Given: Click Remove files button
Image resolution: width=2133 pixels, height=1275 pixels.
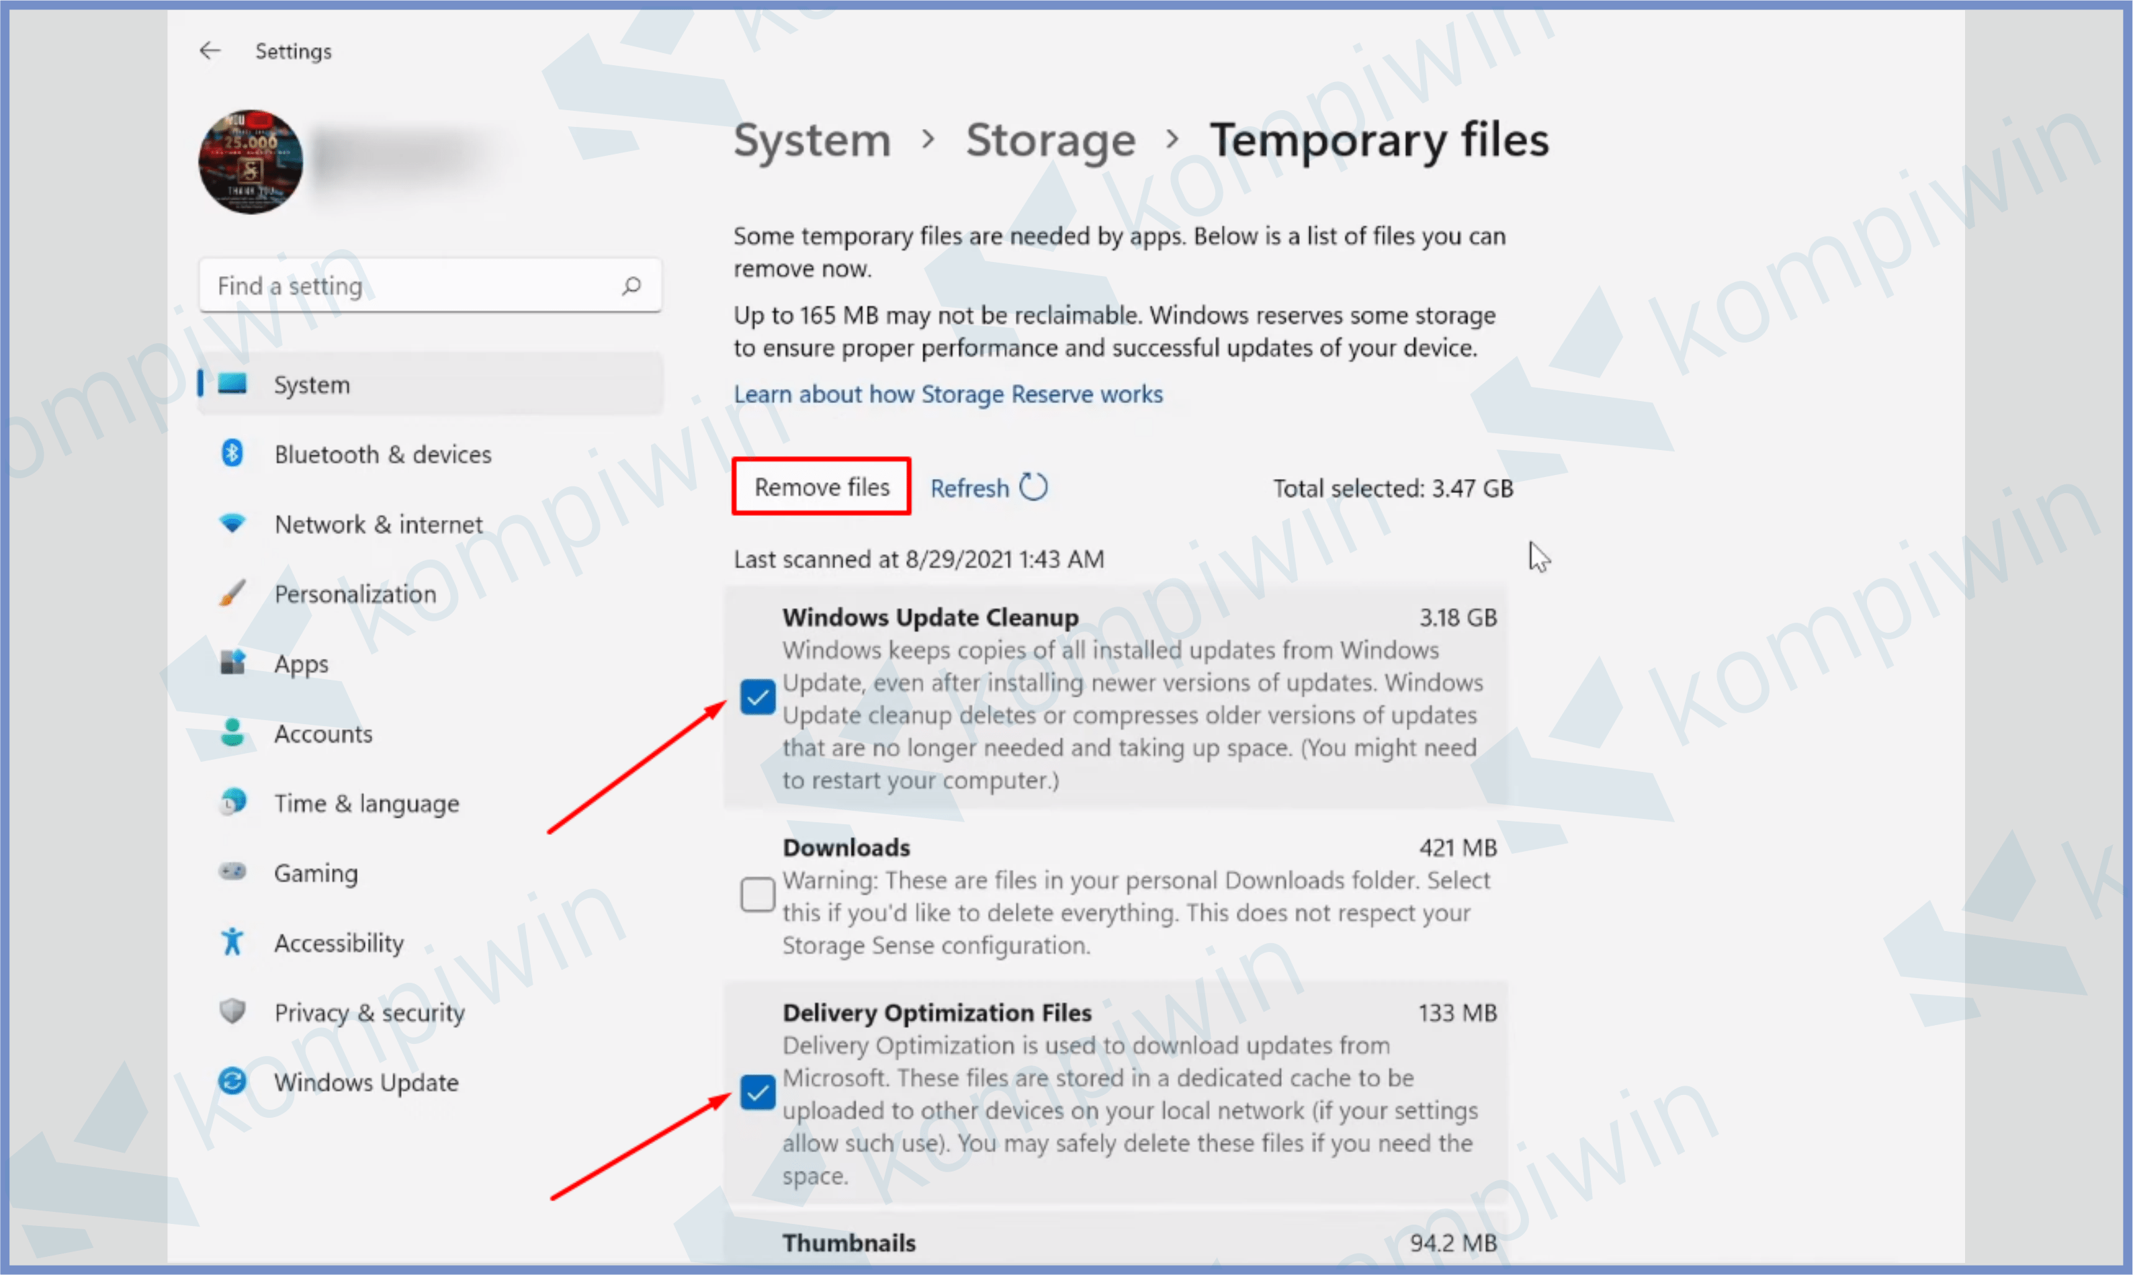Looking at the screenshot, I should tap(822, 486).
